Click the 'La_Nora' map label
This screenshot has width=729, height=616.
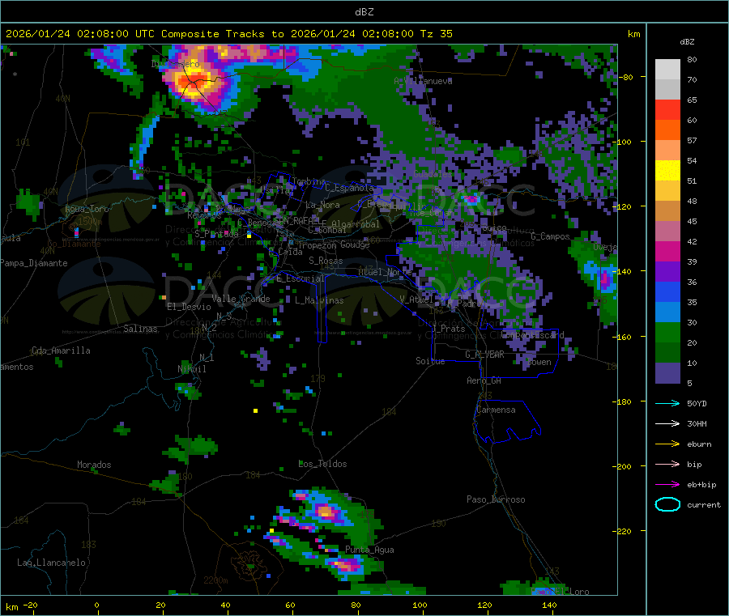tap(322, 205)
